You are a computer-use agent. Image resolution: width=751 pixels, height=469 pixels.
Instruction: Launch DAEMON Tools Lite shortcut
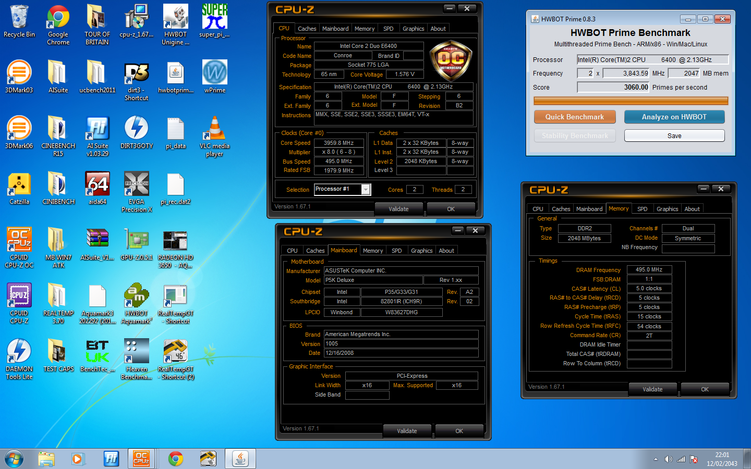tap(19, 360)
